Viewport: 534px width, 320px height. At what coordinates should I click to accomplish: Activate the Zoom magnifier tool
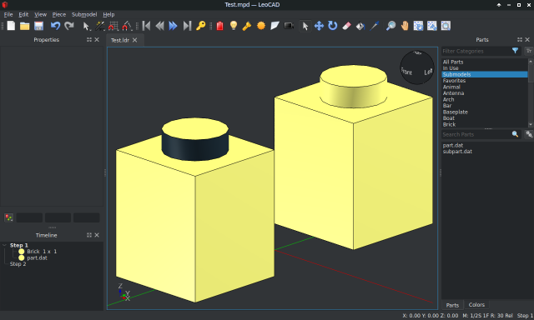coord(391,26)
